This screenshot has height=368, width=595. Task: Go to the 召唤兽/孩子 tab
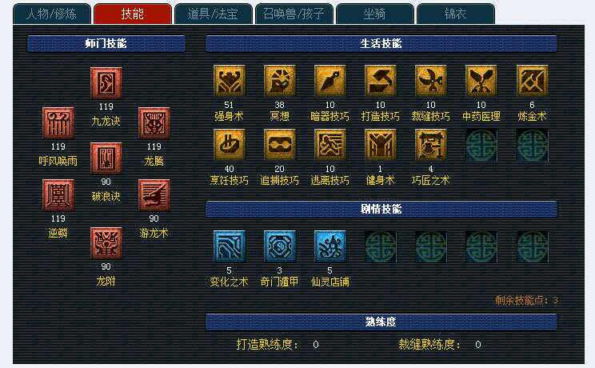click(294, 14)
